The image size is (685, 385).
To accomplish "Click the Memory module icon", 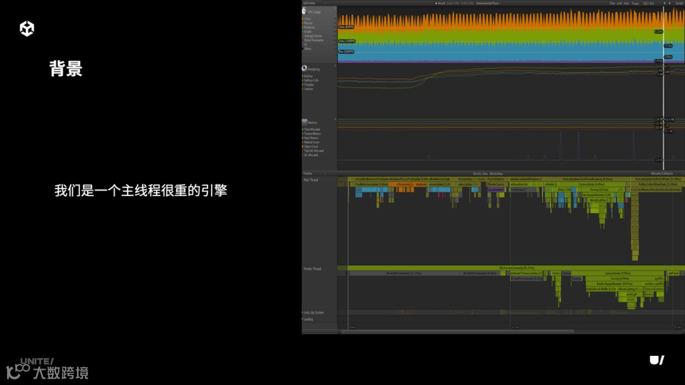I will [304, 122].
